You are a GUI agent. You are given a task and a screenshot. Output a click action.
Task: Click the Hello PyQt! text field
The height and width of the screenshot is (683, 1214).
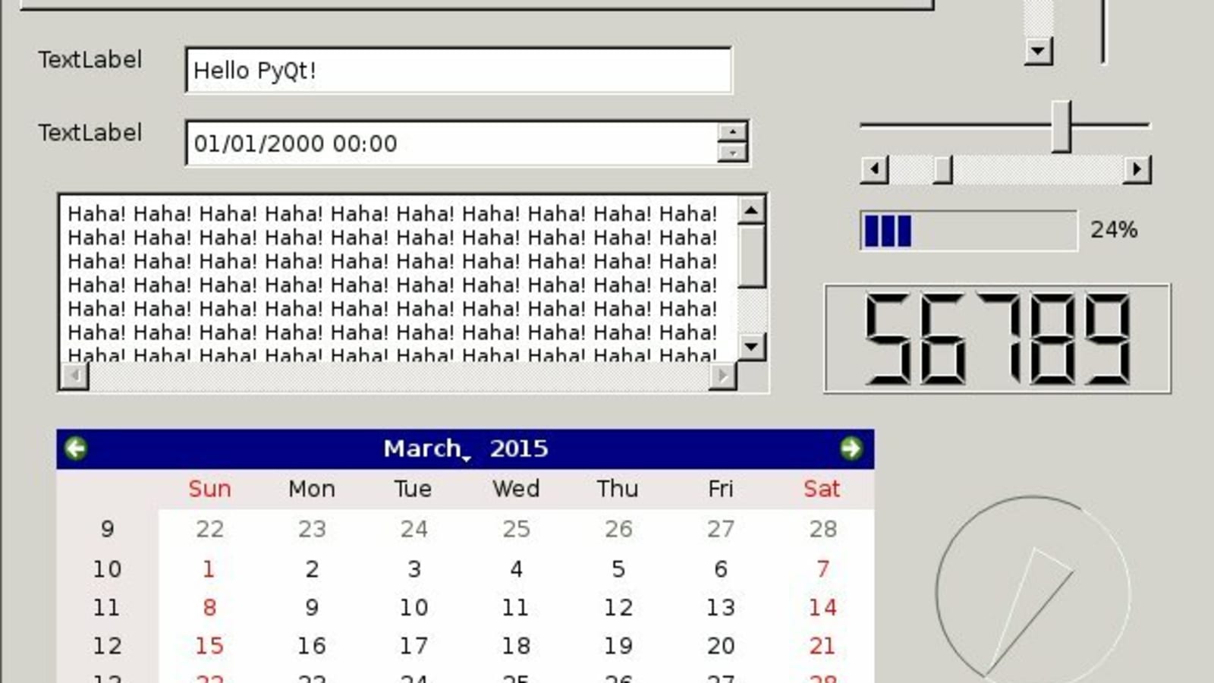(x=459, y=71)
